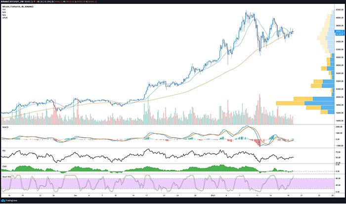This screenshot has width=346, height=204.
Task: Select the MACD indicator label
Action: coord(5,127)
